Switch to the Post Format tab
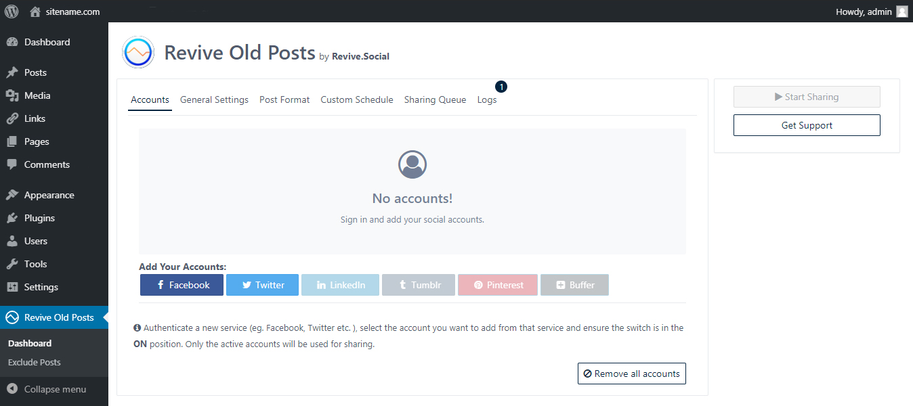The width and height of the screenshot is (913, 406). (x=284, y=99)
